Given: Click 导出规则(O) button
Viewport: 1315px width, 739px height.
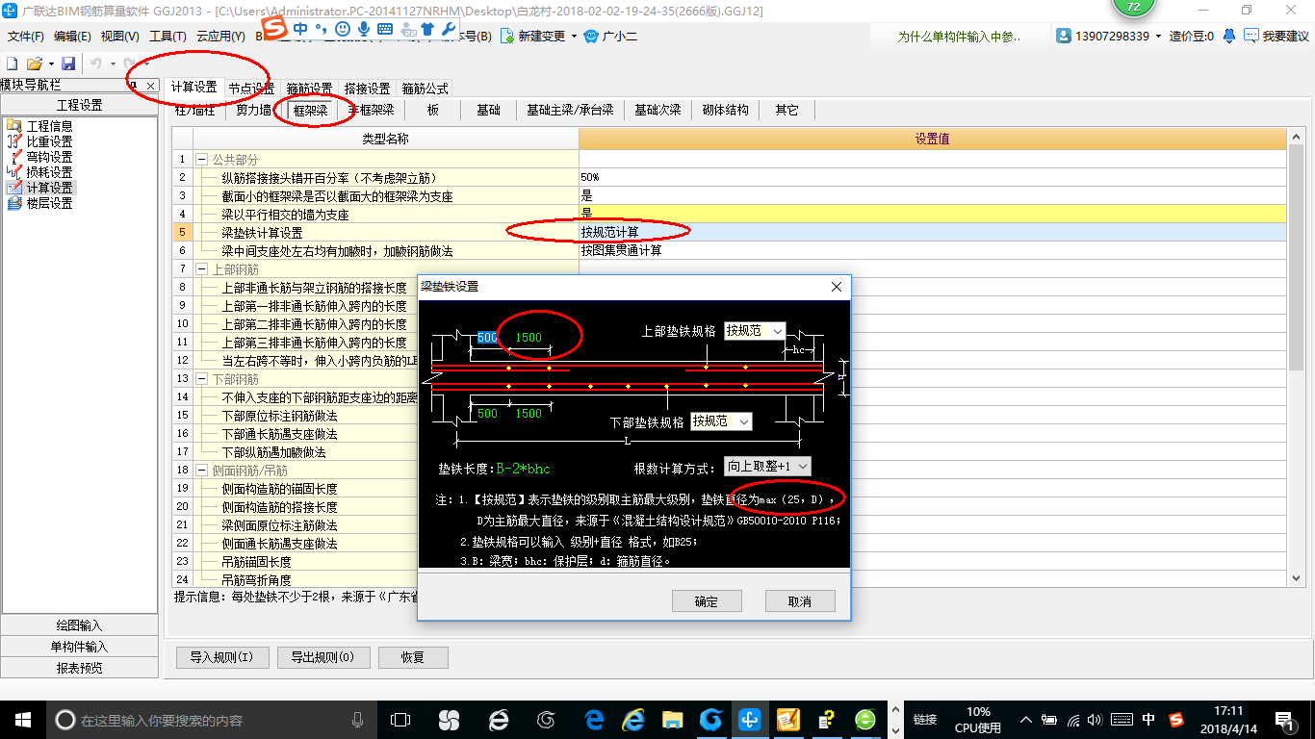Looking at the screenshot, I should tap(322, 658).
